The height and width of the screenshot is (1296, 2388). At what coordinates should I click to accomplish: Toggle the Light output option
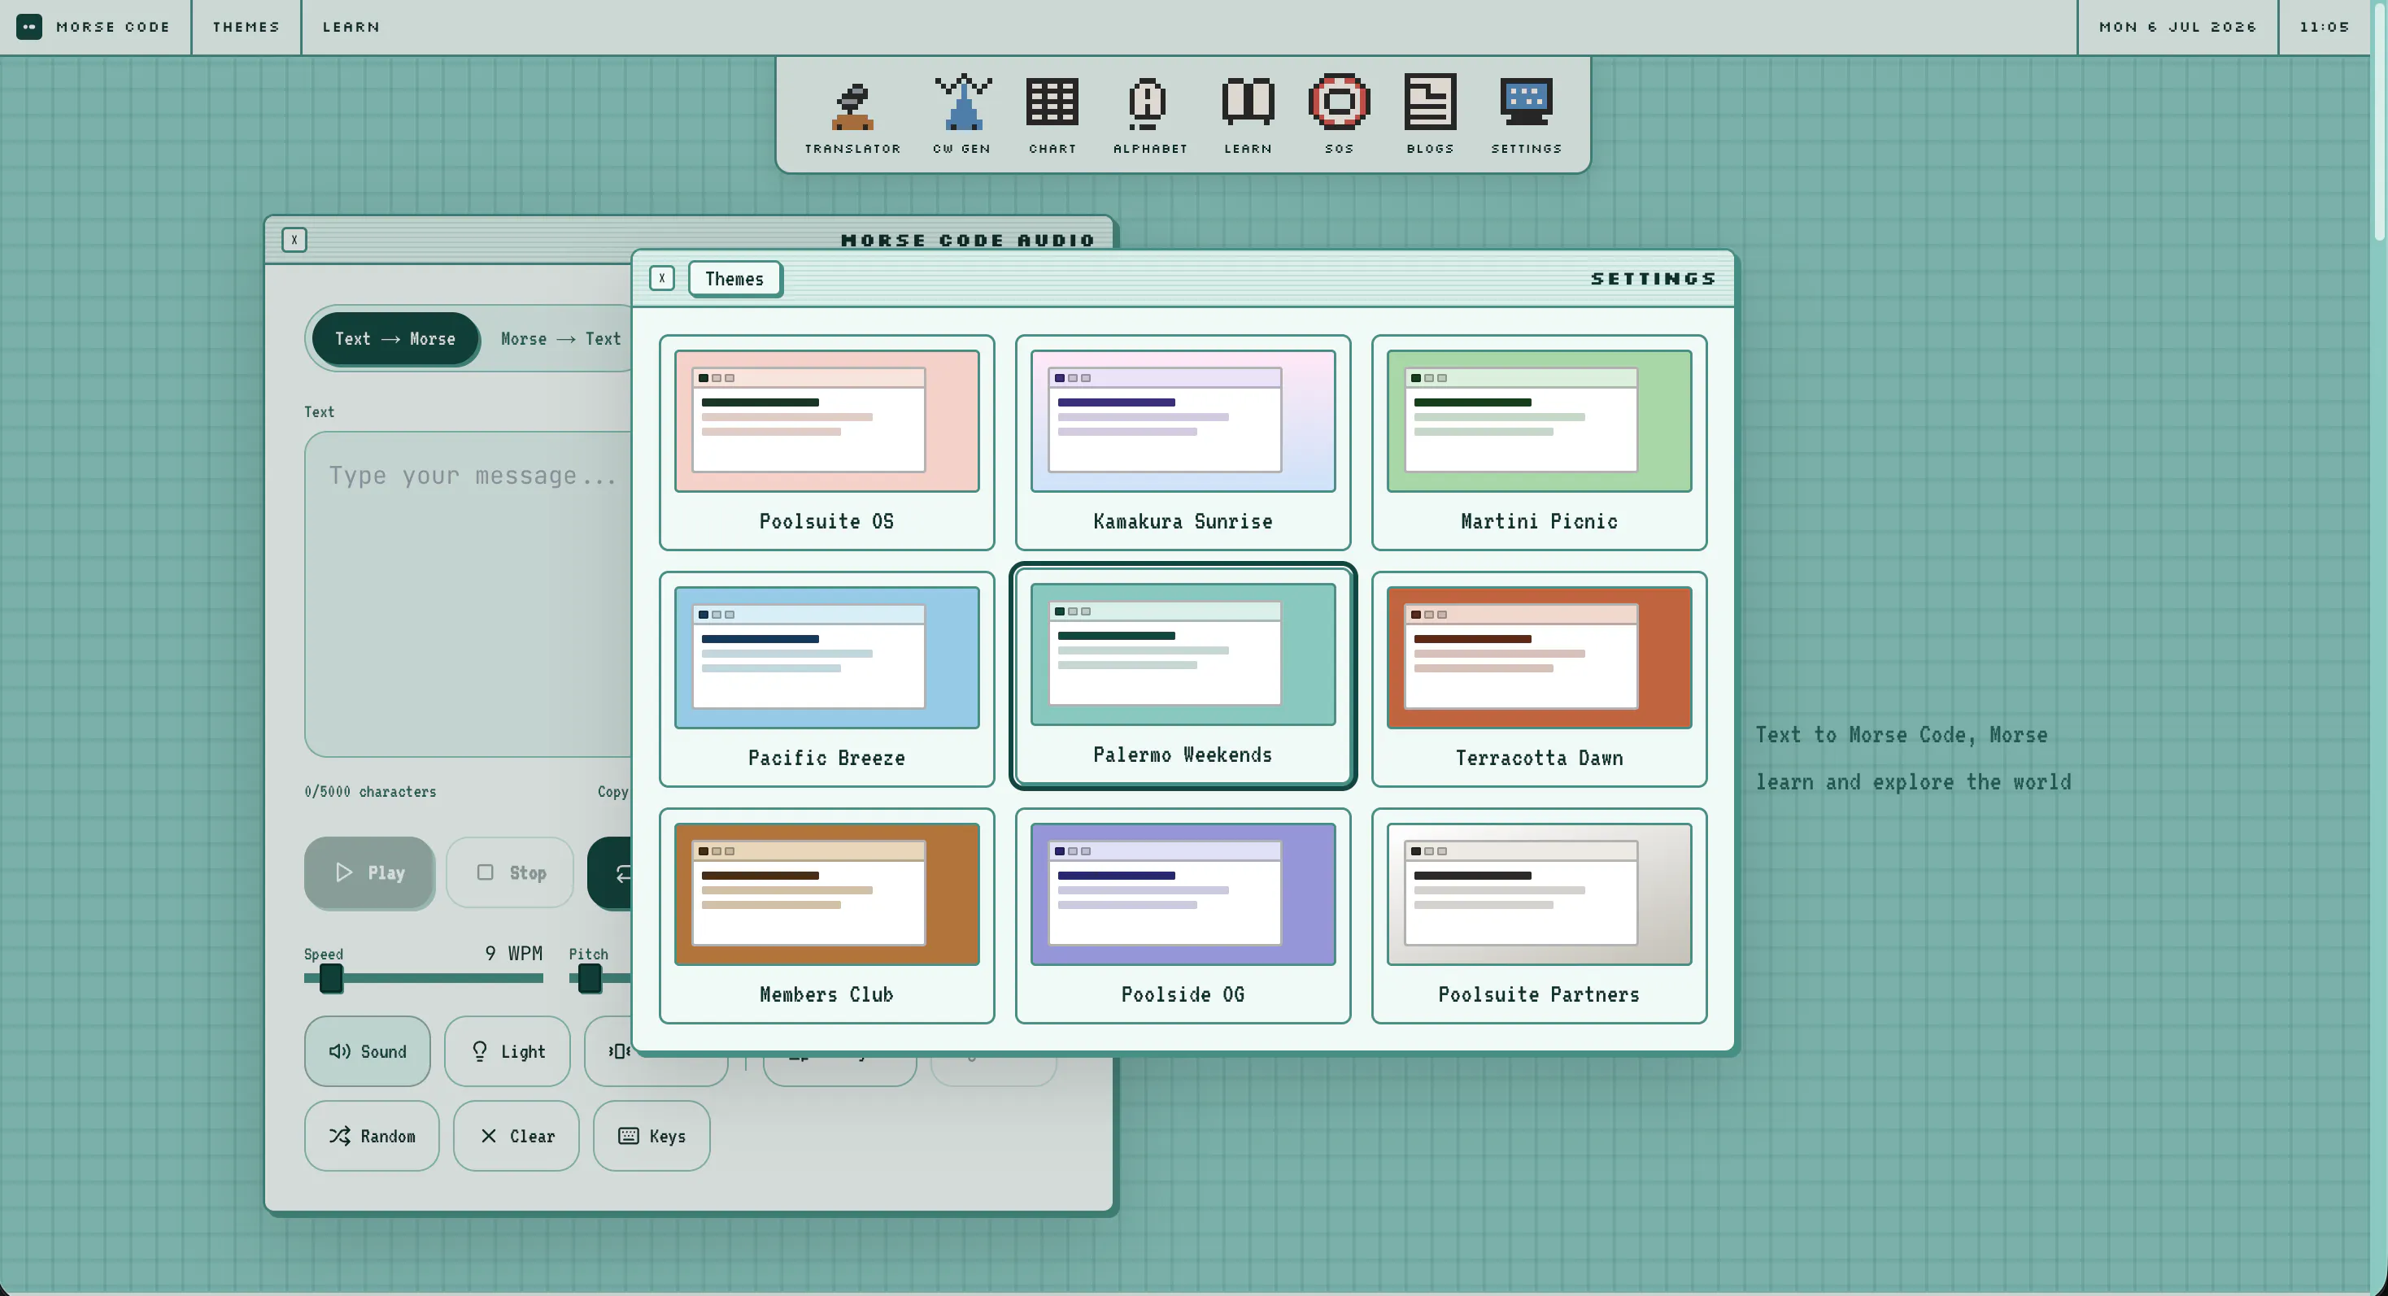(x=507, y=1051)
